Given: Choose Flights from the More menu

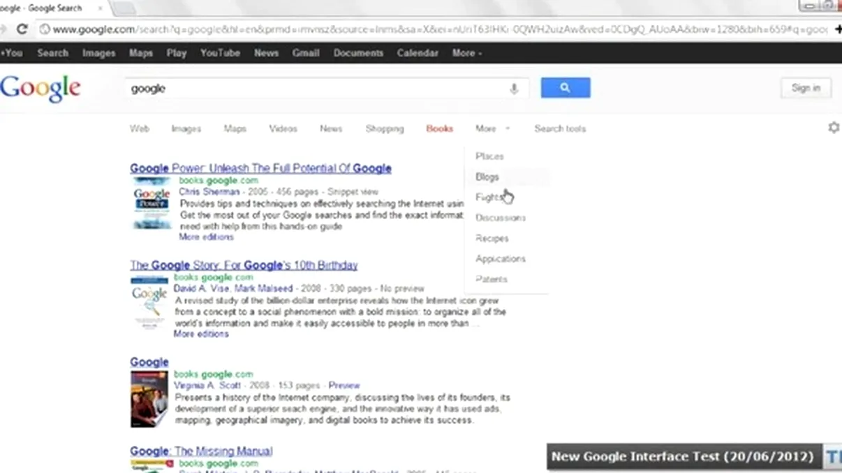Looking at the screenshot, I should (x=489, y=197).
